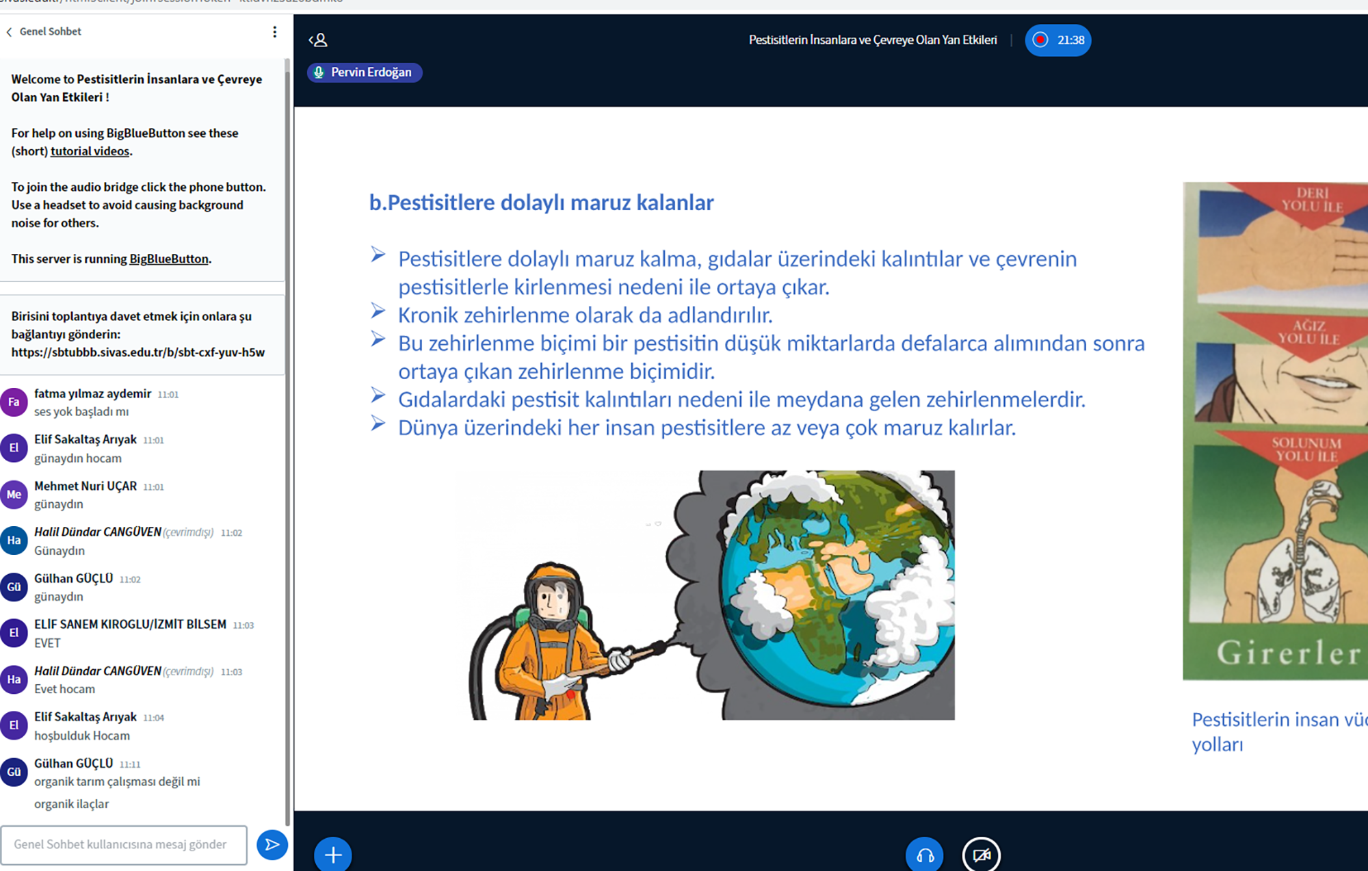Click the 'Genel Sohbet' header title

(50, 31)
